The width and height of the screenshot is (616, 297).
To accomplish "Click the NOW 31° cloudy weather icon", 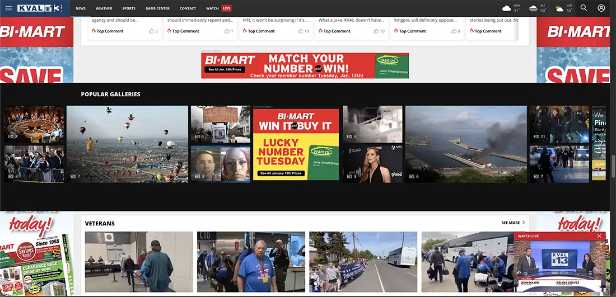I will (507, 8).
